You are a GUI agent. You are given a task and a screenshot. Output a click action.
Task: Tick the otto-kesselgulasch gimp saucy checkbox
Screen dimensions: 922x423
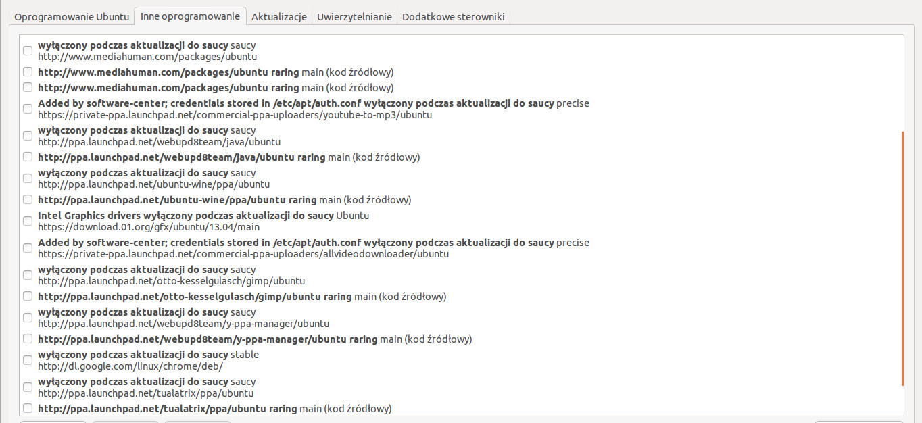(x=28, y=275)
